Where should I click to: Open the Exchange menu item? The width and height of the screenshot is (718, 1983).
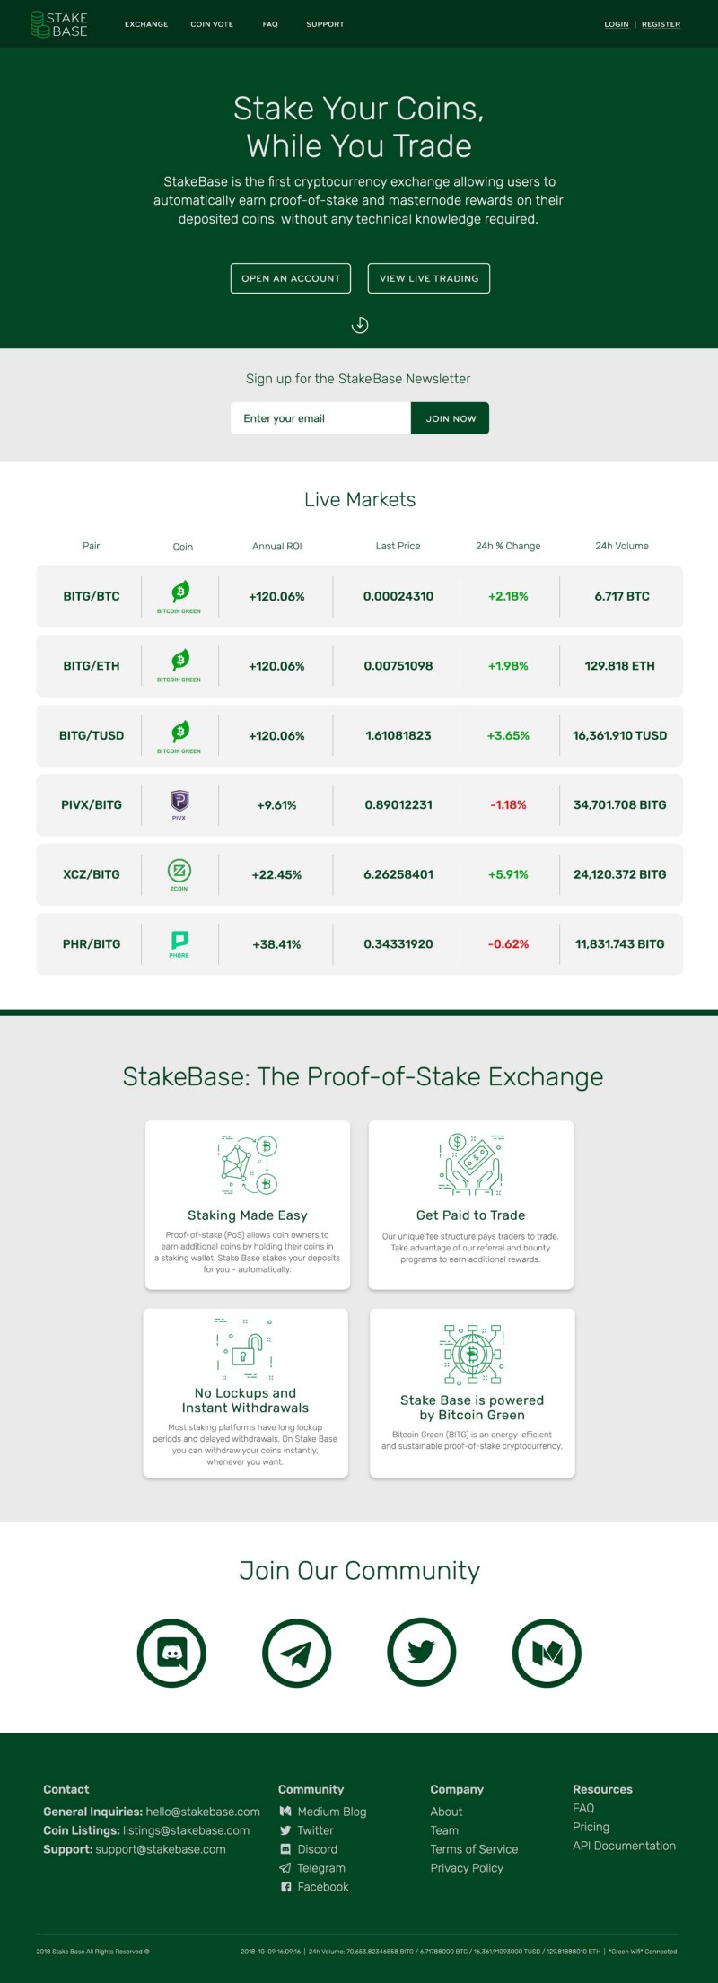[146, 24]
